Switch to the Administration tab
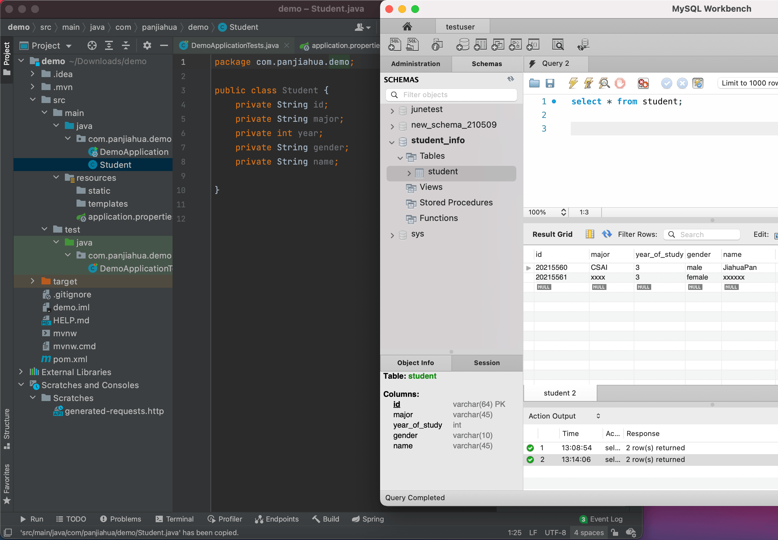 point(415,63)
